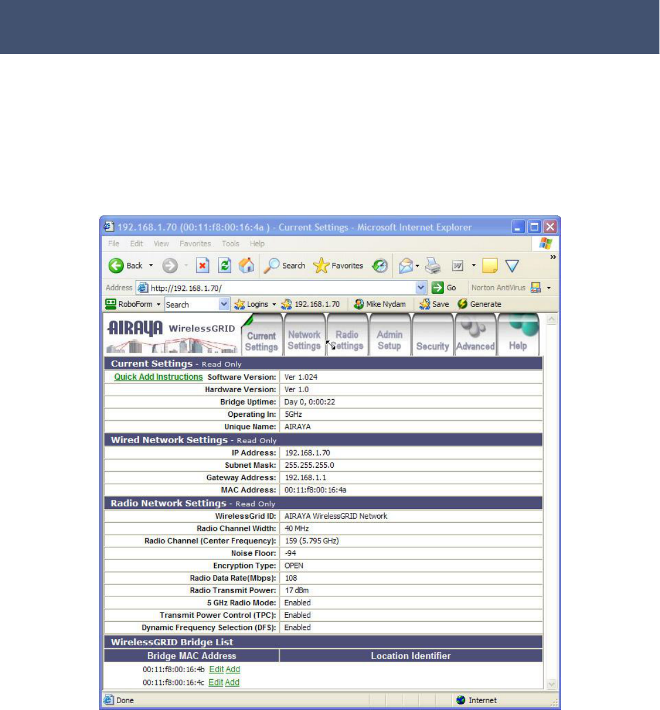Click the Software Version value Ver 1.024

point(301,377)
